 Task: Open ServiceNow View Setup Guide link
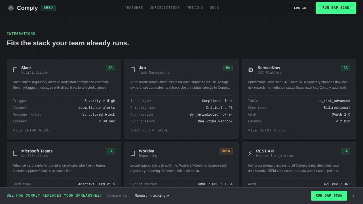coord(269,130)
